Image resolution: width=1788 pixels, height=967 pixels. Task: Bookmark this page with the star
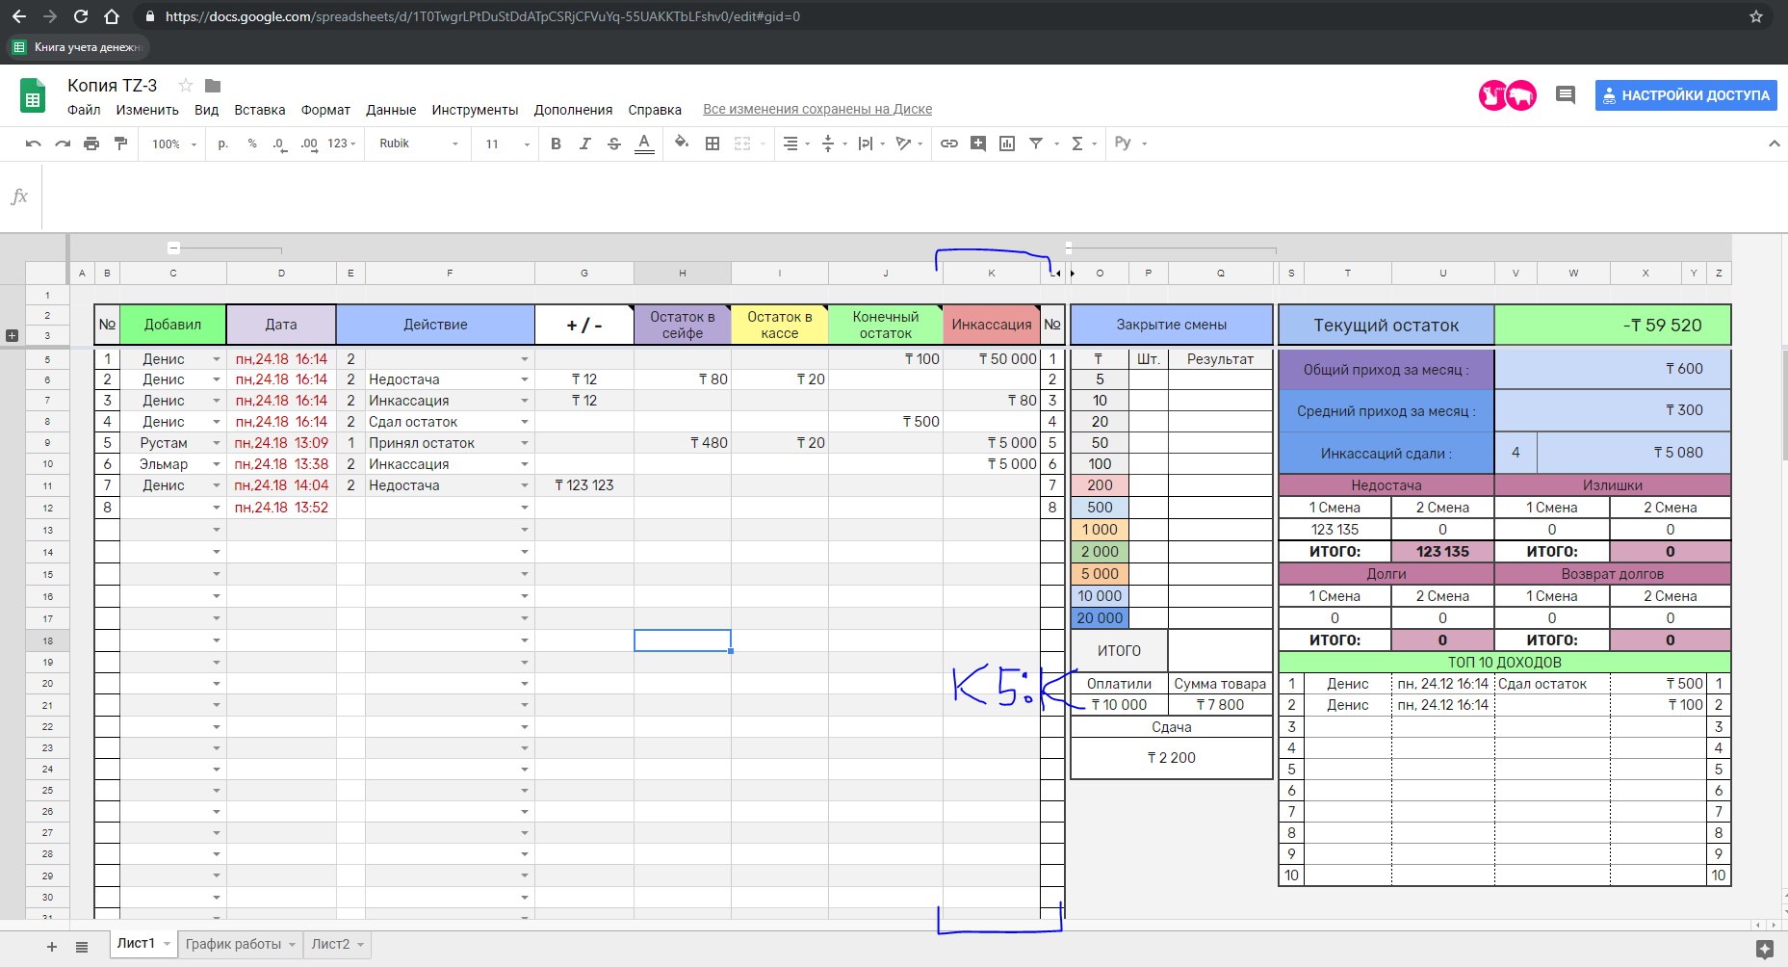click(1756, 16)
